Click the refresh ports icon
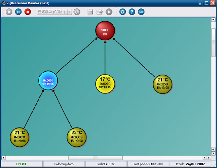 (77, 12)
